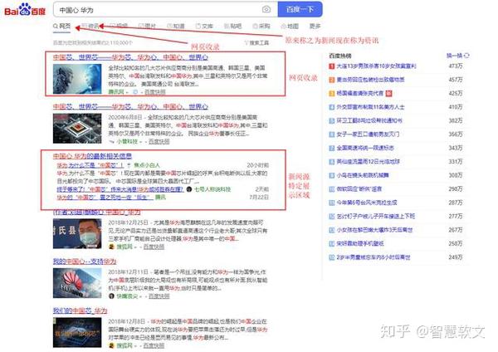Open the Baidu logo home link
Image resolution: width=498 pixels, height=352 pixels.
pyautogui.click(x=25, y=9)
